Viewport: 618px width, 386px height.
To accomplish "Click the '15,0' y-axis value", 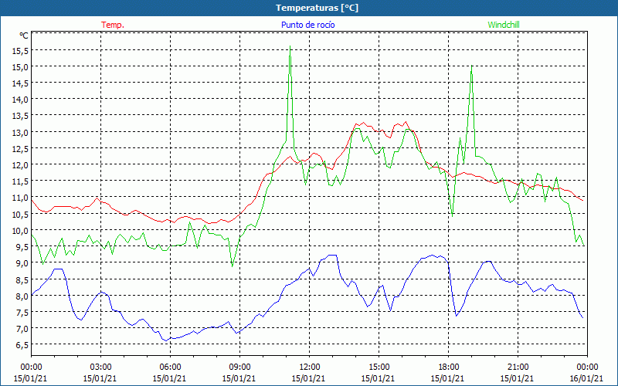I will (x=20, y=67).
